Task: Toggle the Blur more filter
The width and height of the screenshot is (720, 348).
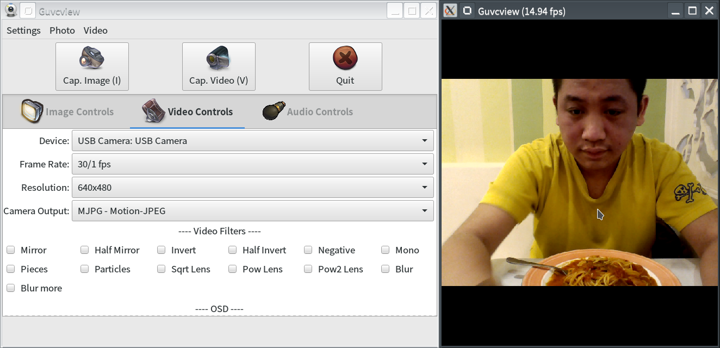Action: pyautogui.click(x=10, y=288)
